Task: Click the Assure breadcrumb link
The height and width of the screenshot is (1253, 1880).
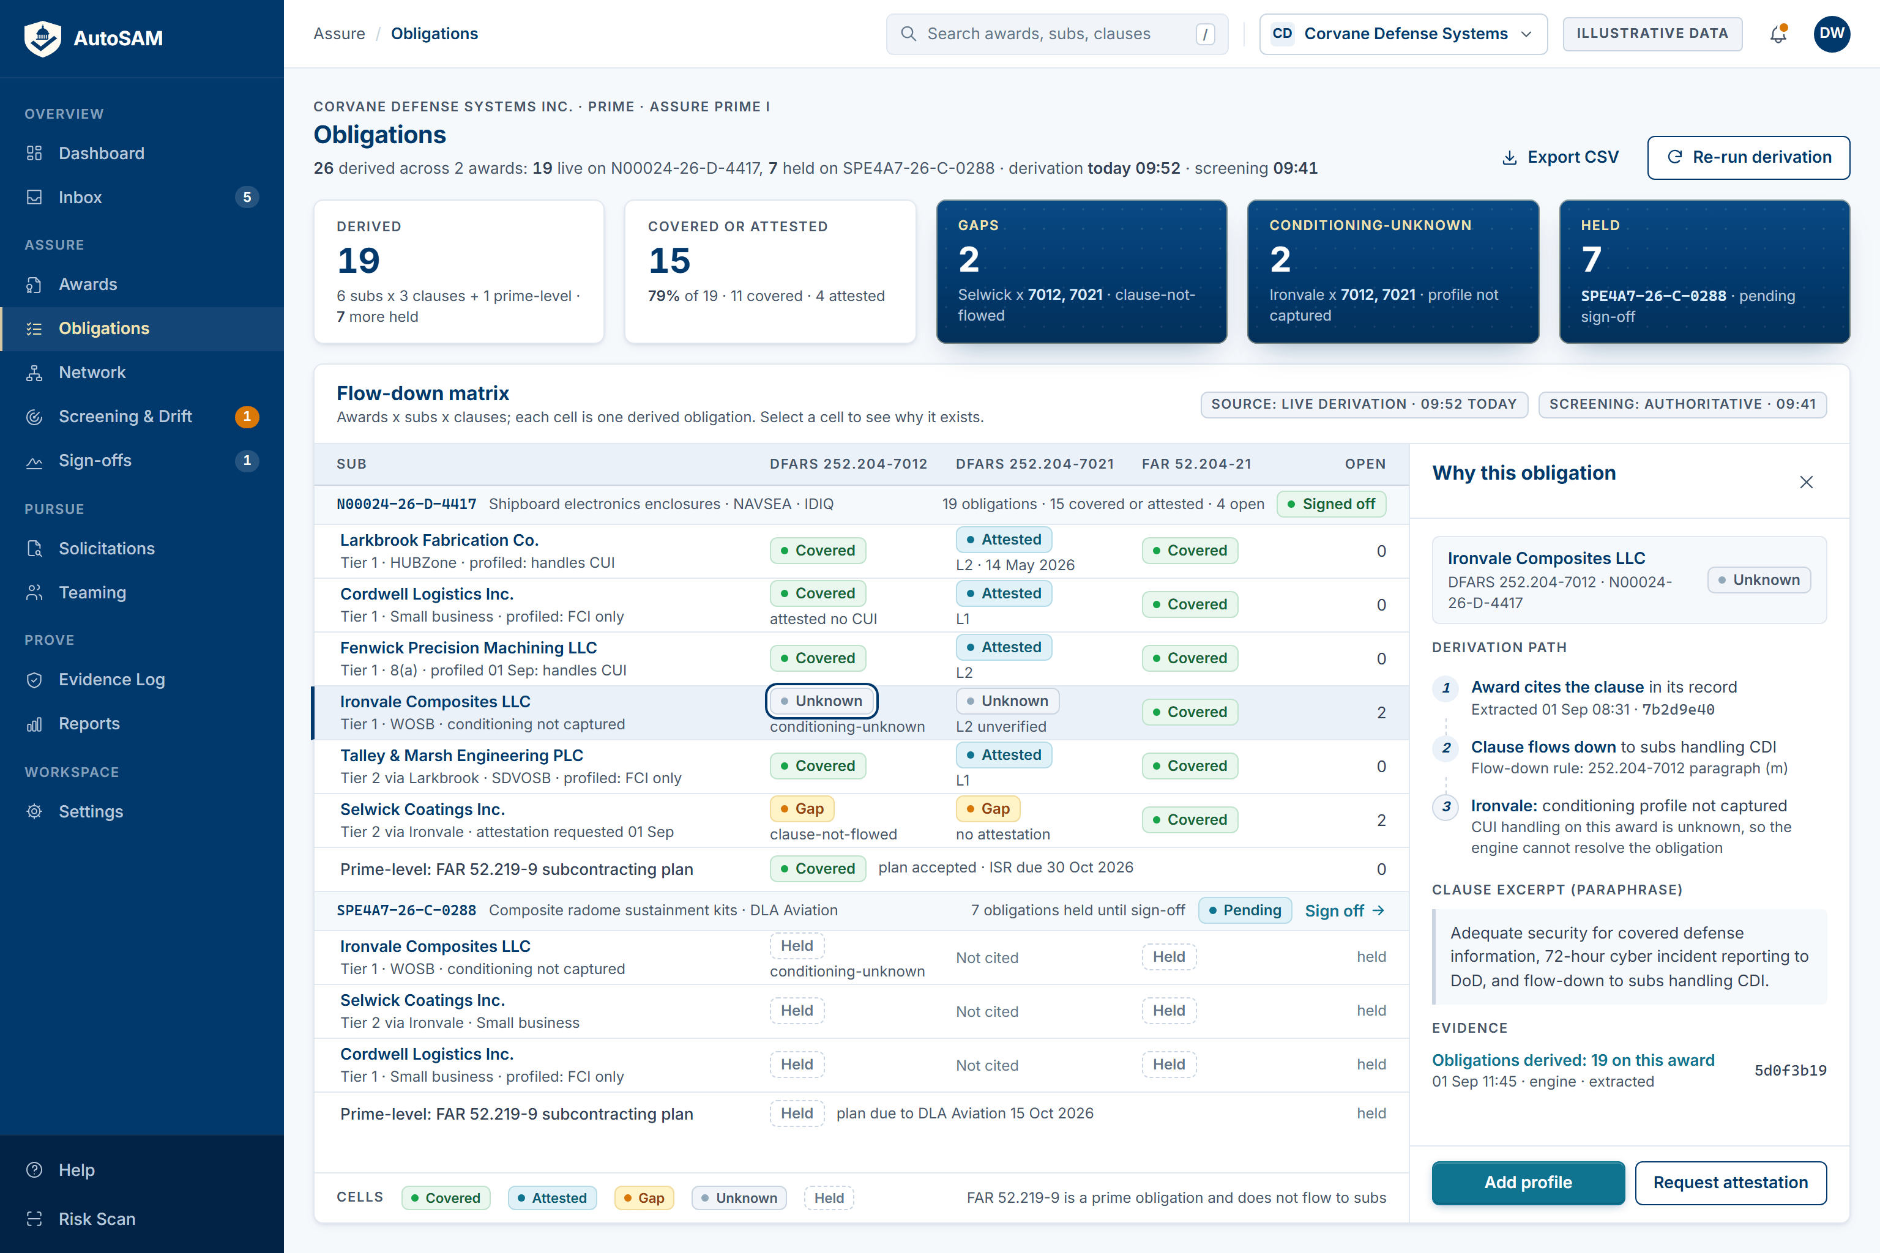Action: 339,34
